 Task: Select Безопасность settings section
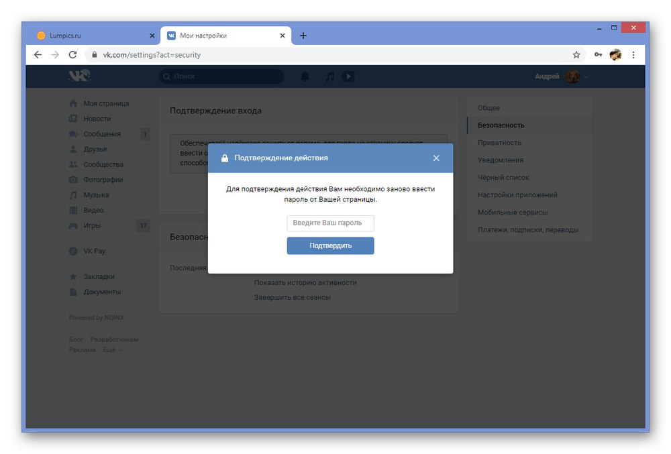(x=530, y=125)
